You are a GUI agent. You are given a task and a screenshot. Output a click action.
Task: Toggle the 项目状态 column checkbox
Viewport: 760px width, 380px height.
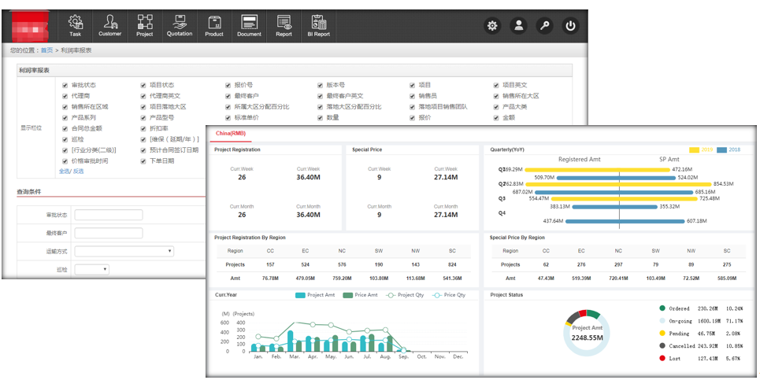[143, 85]
